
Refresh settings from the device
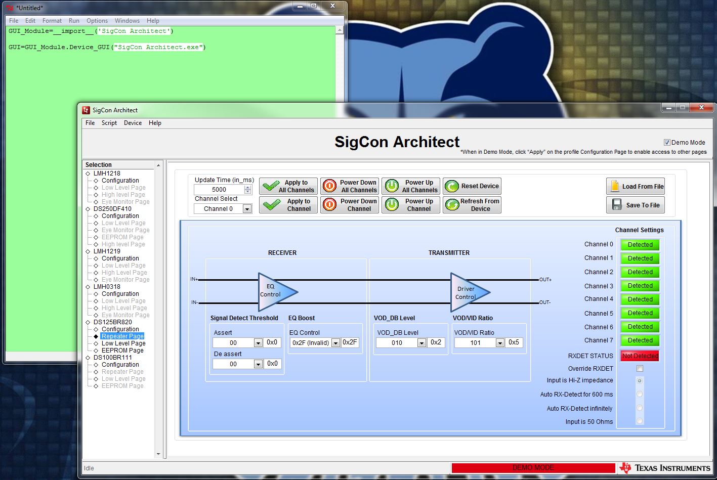click(472, 205)
